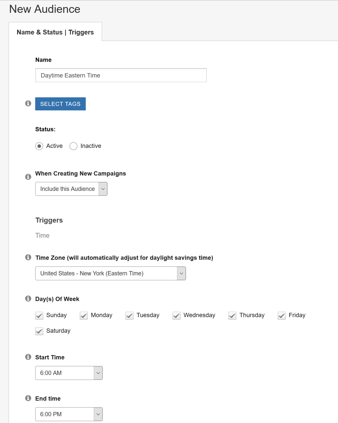Uncheck the Thursday checkbox
The height and width of the screenshot is (423, 338).
click(232, 316)
